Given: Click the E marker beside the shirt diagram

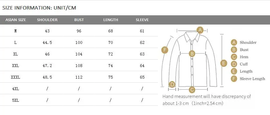Looking at the screenshot, I should tap(224, 63).
